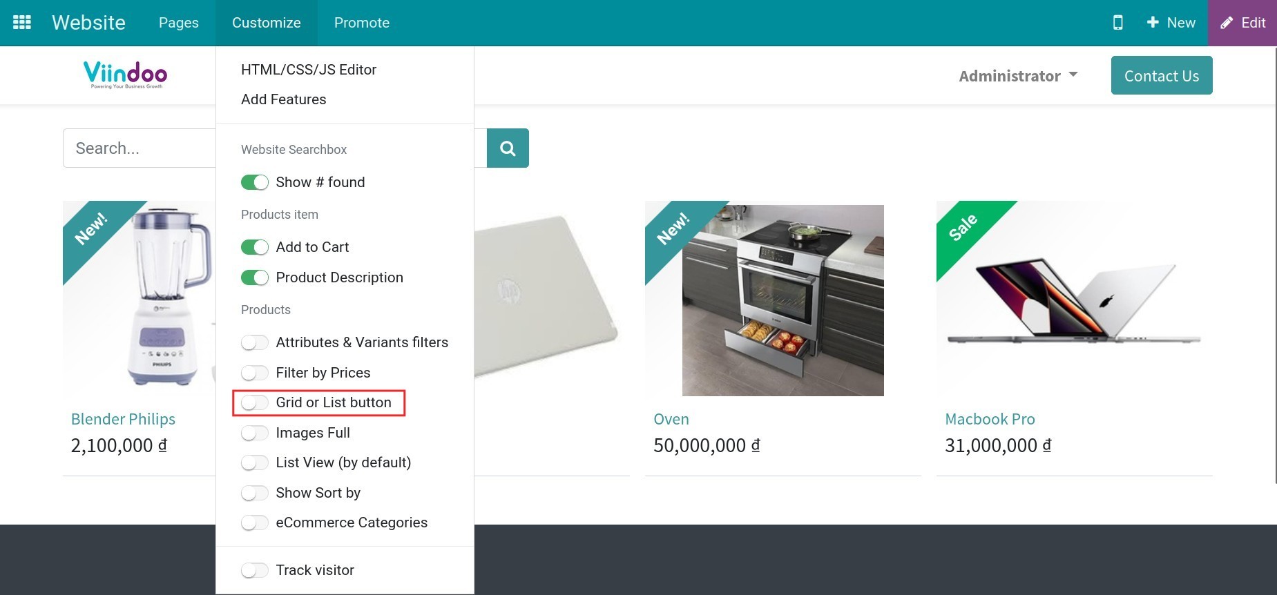
Task: Open the apps grid menu icon
Action: [x=22, y=23]
